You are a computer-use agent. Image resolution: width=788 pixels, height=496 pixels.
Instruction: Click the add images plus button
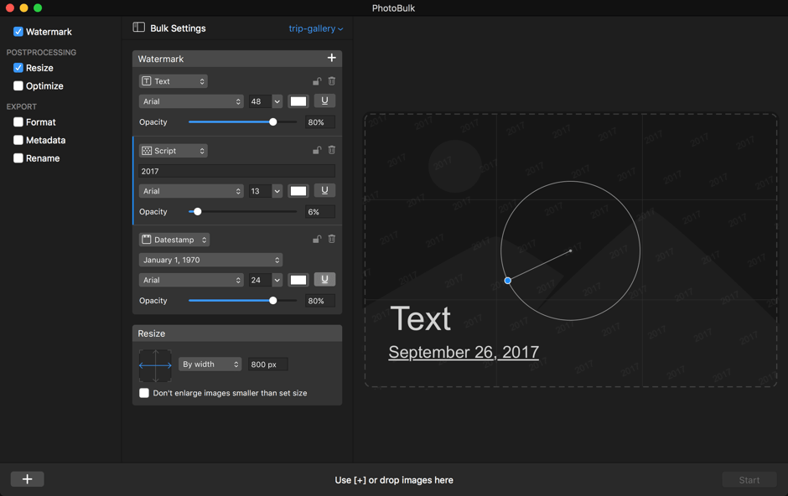tap(27, 479)
